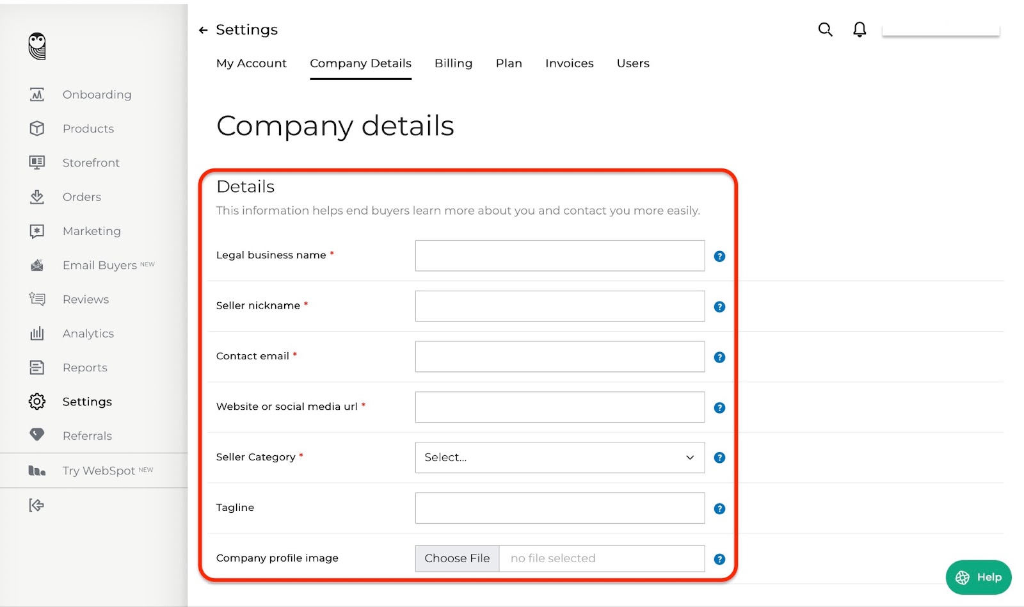The height and width of the screenshot is (607, 1024).
Task: Click the owl logo icon
Action: coord(37,46)
